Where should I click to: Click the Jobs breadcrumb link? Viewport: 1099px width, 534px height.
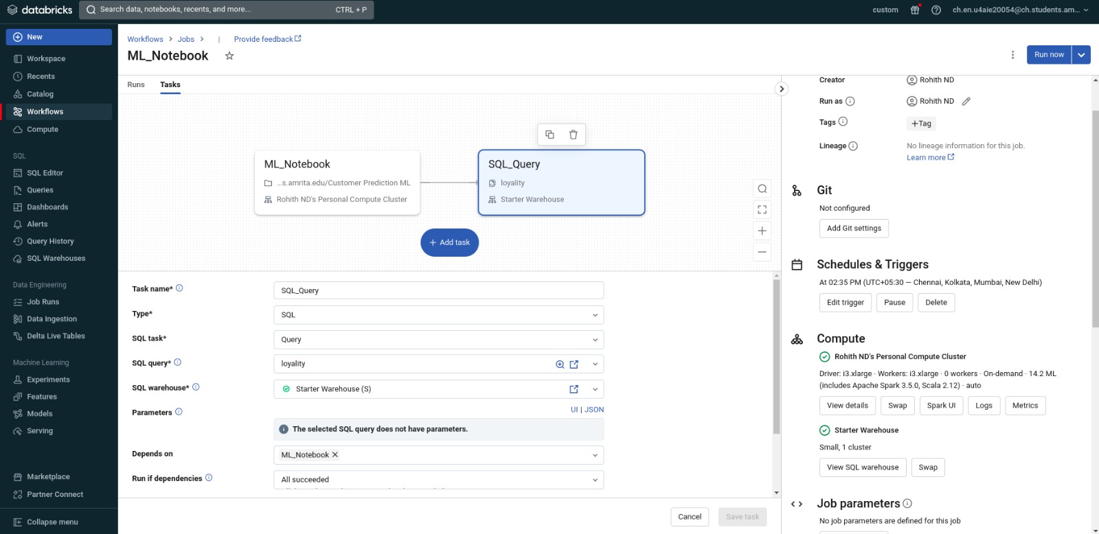pyautogui.click(x=186, y=39)
